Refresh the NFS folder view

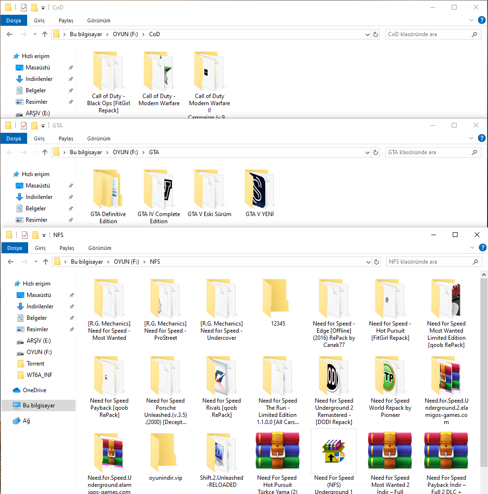(x=377, y=262)
